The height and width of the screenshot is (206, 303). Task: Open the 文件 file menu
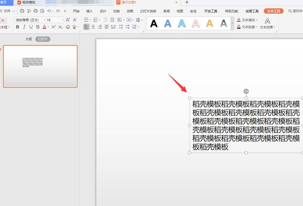tap(7, 11)
